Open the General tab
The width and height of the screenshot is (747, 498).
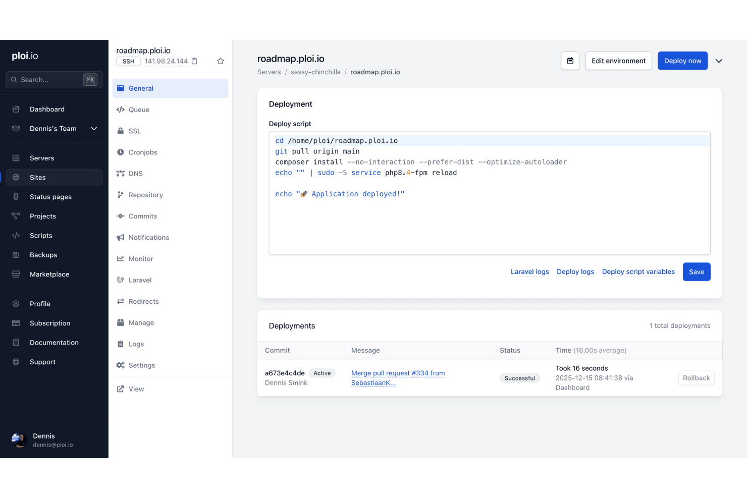click(170, 88)
